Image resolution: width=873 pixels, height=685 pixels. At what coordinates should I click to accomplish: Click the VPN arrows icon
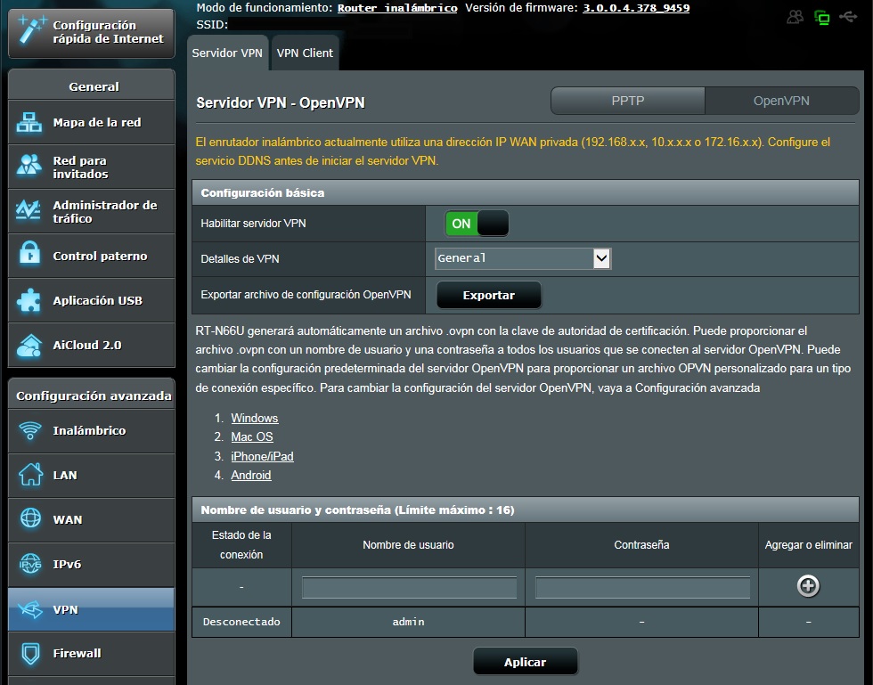(30, 609)
